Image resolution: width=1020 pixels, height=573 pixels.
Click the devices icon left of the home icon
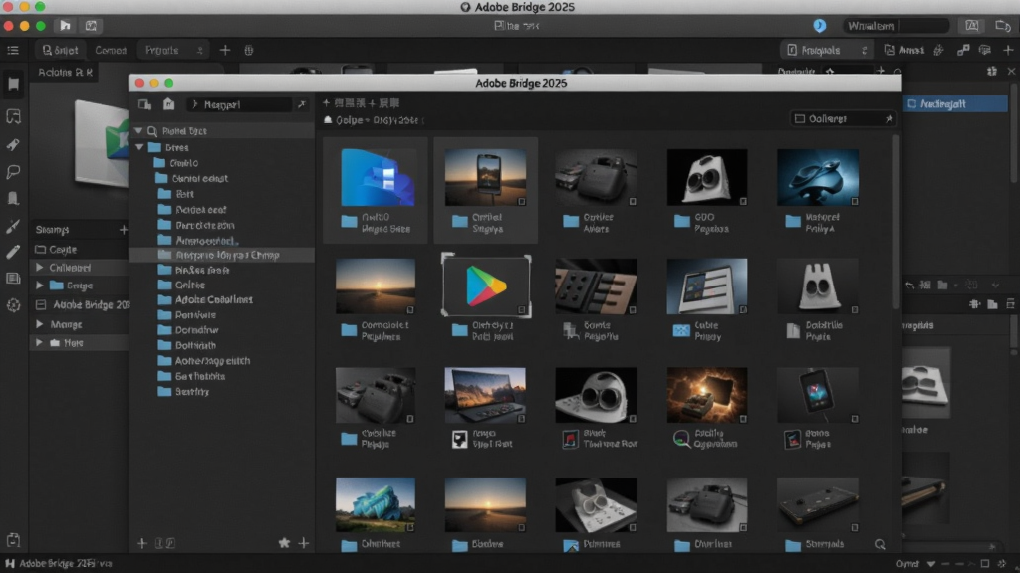coord(144,103)
